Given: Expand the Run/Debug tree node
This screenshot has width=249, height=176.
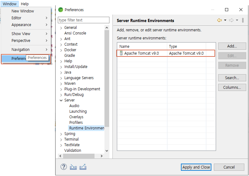Looking at the screenshot, I should [61, 95].
